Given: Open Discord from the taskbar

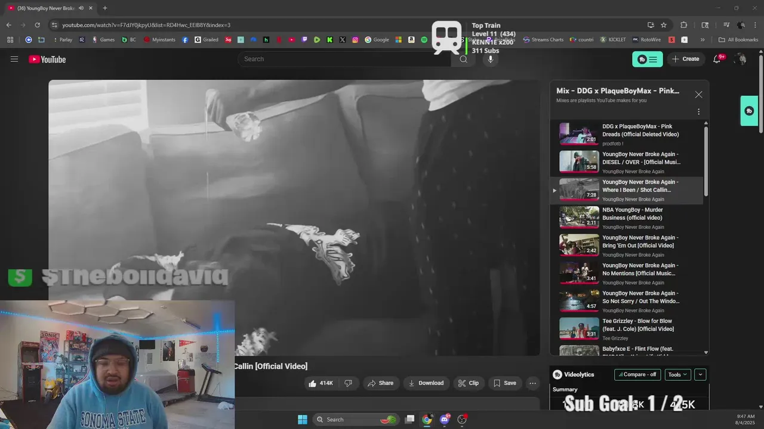Looking at the screenshot, I should pyautogui.click(x=445, y=419).
